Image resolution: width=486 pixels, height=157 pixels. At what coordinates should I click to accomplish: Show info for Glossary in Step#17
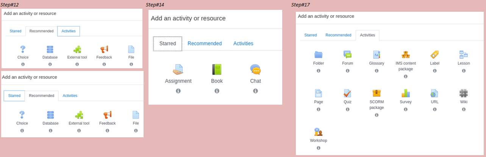pos(377,71)
